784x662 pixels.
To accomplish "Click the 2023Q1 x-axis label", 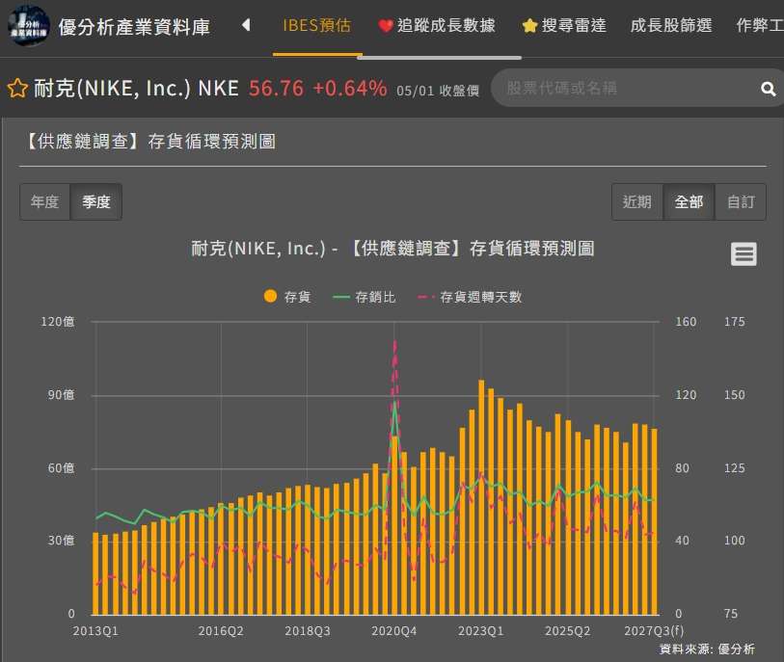I will [x=481, y=631].
